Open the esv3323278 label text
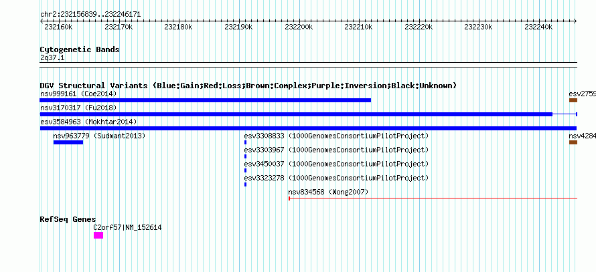The height and width of the screenshot is (272, 596). point(336,178)
